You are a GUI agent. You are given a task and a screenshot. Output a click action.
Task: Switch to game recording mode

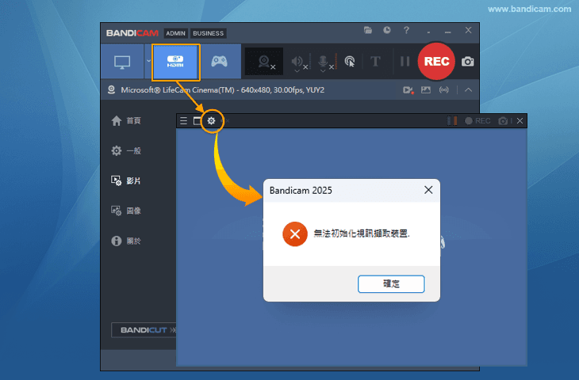click(x=220, y=62)
